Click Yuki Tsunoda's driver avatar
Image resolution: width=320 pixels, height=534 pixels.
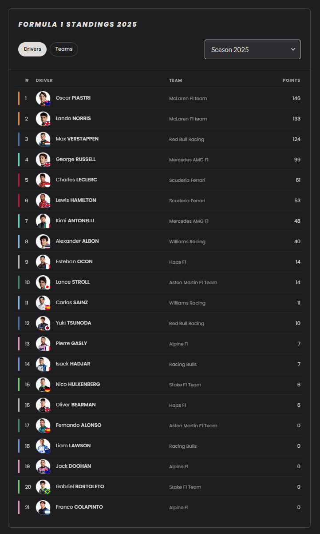(43, 323)
